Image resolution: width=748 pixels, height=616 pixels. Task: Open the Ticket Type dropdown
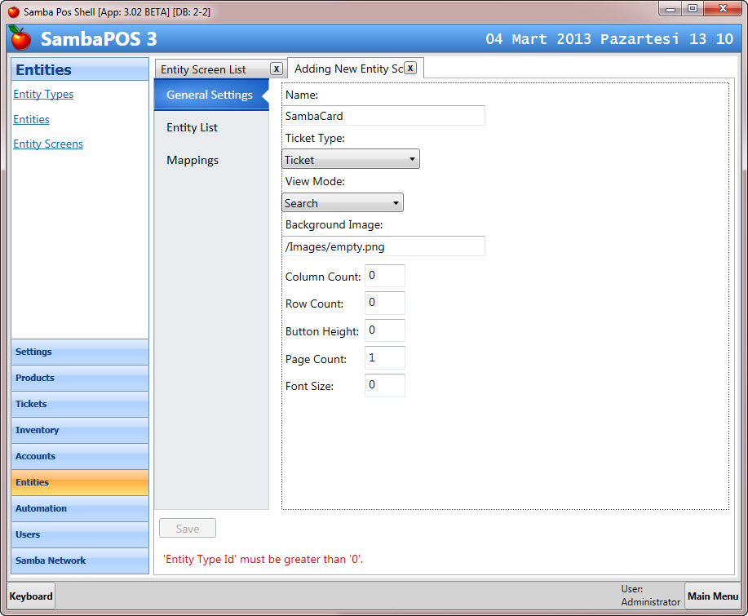[351, 159]
